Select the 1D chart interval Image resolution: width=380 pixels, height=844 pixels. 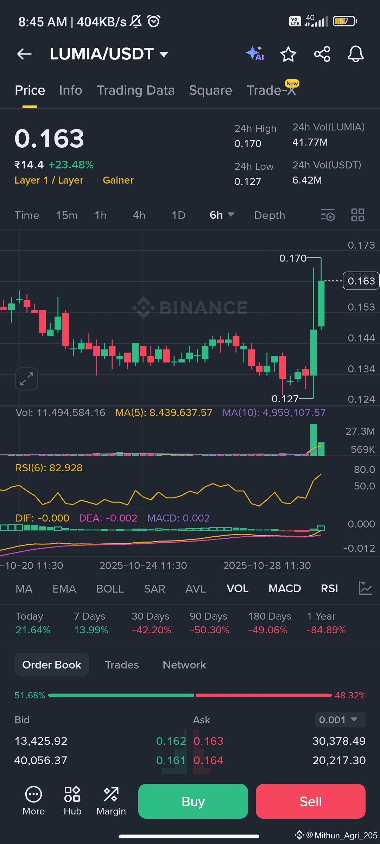coord(178,215)
